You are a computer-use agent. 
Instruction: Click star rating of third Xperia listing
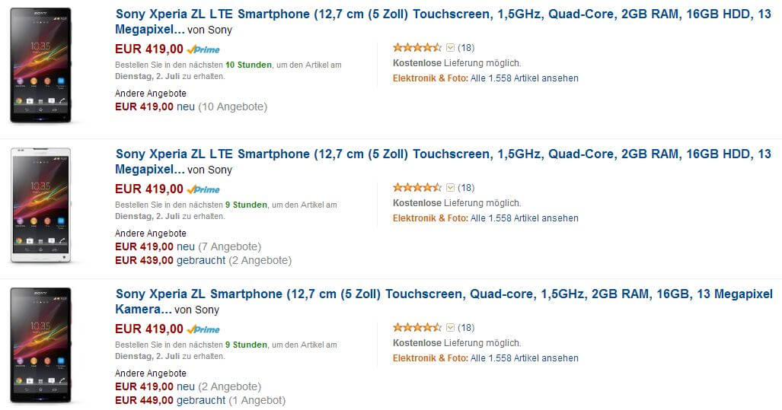pyautogui.click(x=417, y=327)
